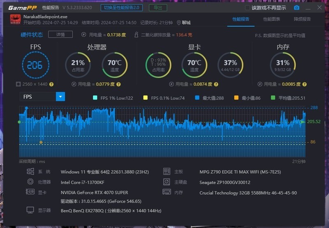Click the green average marker at chart left
This screenshot has height=228, width=329.
tap(19, 122)
